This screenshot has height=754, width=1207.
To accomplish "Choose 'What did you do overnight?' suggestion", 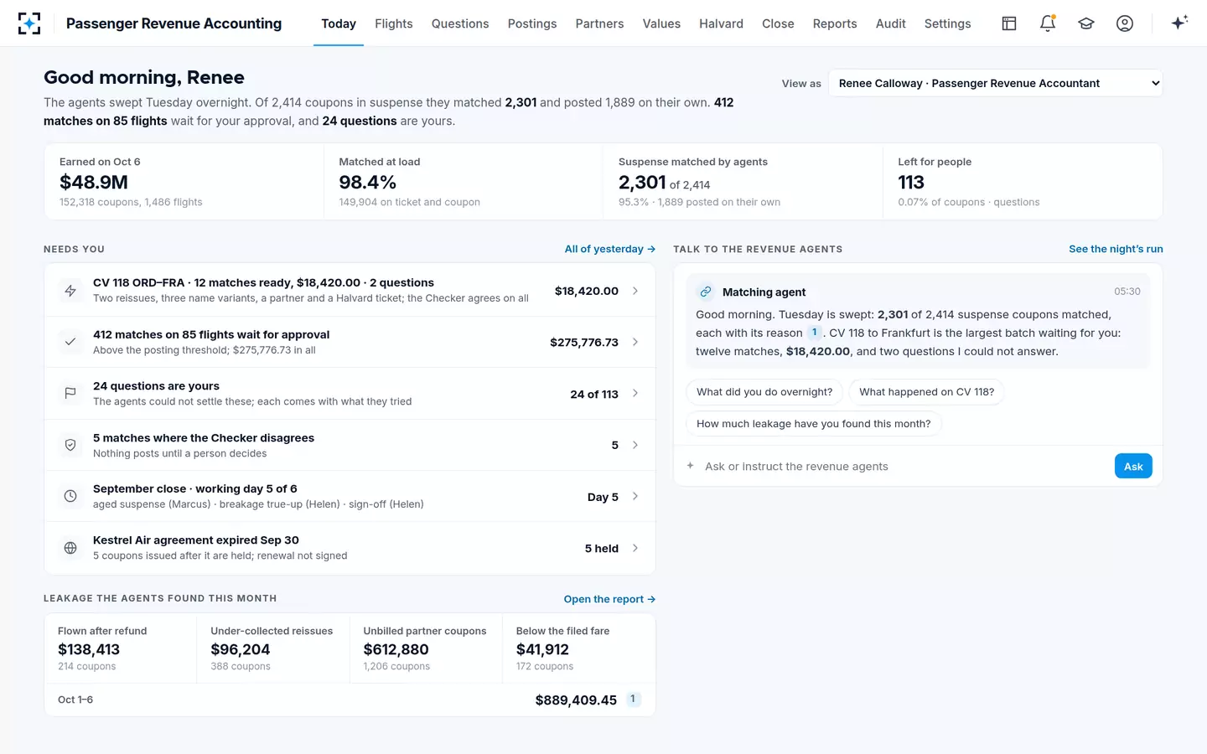I will [764, 392].
